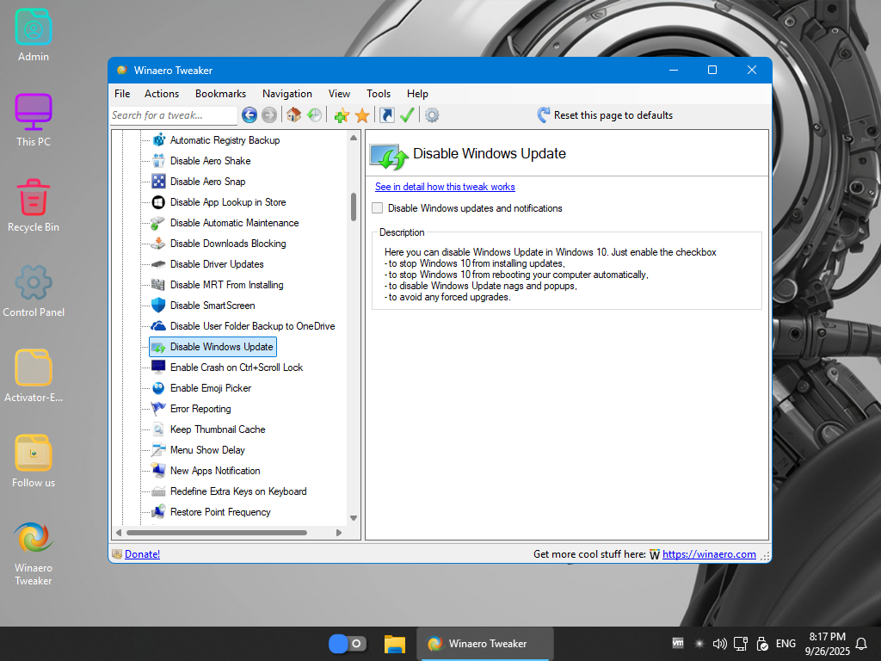Open 'See in detail how this tweak works' link
This screenshot has height=661, width=881.
445,187
